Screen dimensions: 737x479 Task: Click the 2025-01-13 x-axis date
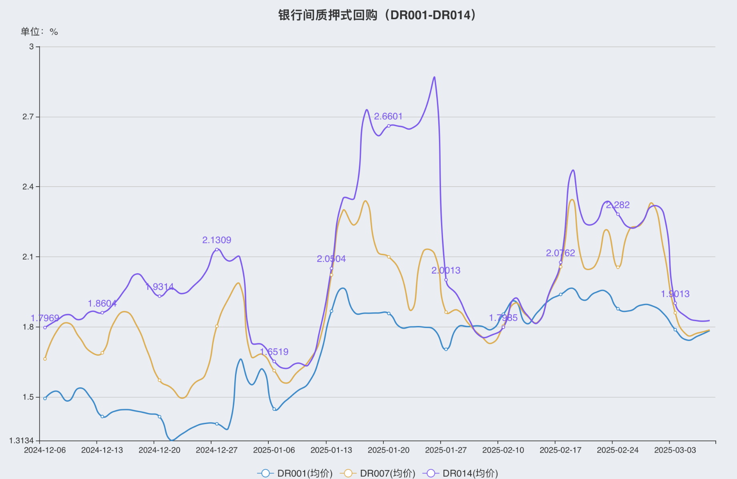tap(331, 450)
